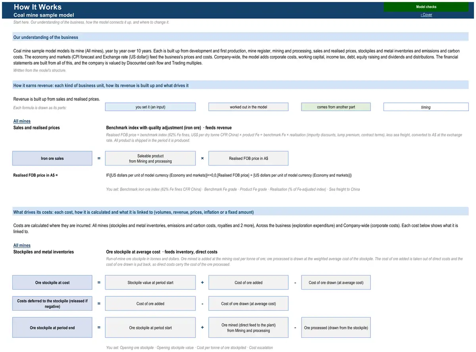Click the Saleable product from Mining and processing box
Viewport: 476px width, 352px height.
pyautogui.click(x=150, y=158)
